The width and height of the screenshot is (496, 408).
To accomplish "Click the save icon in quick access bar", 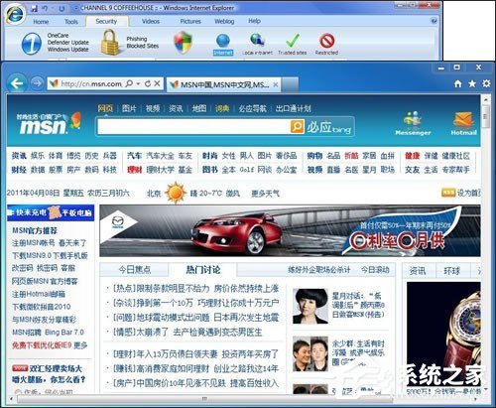I will [34, 8].
